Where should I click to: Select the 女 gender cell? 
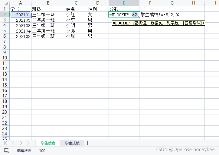coord(98,14)
